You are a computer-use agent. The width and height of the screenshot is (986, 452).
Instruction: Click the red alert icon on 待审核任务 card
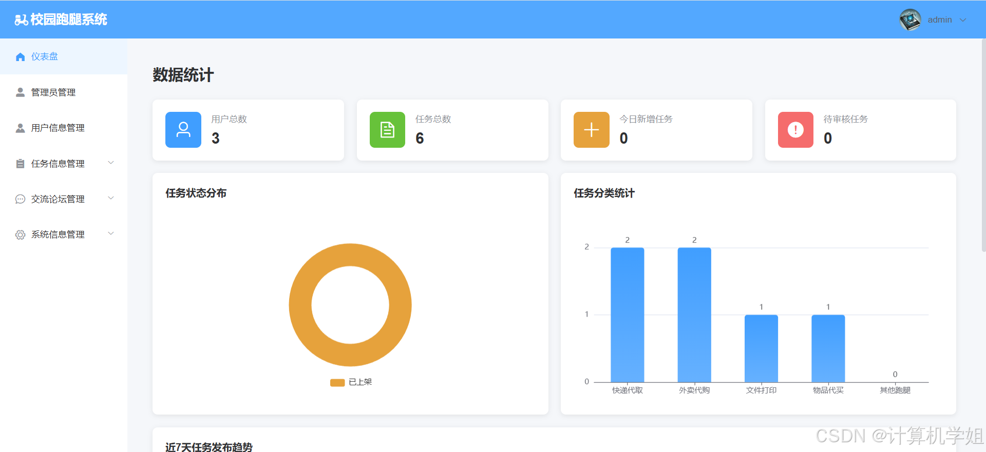click(x=795, y=130)
